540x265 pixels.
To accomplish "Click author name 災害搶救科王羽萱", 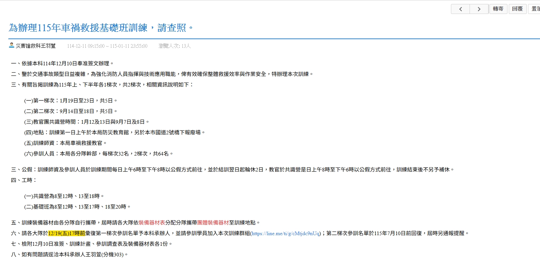I will tap(36, 46).
